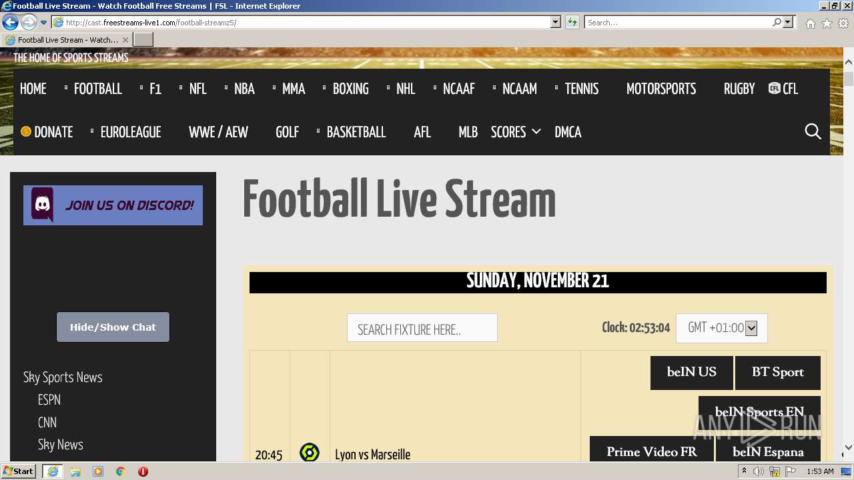854x480 pixels.
Task: Open the WWE / AEW section
Action: (218, 132)
